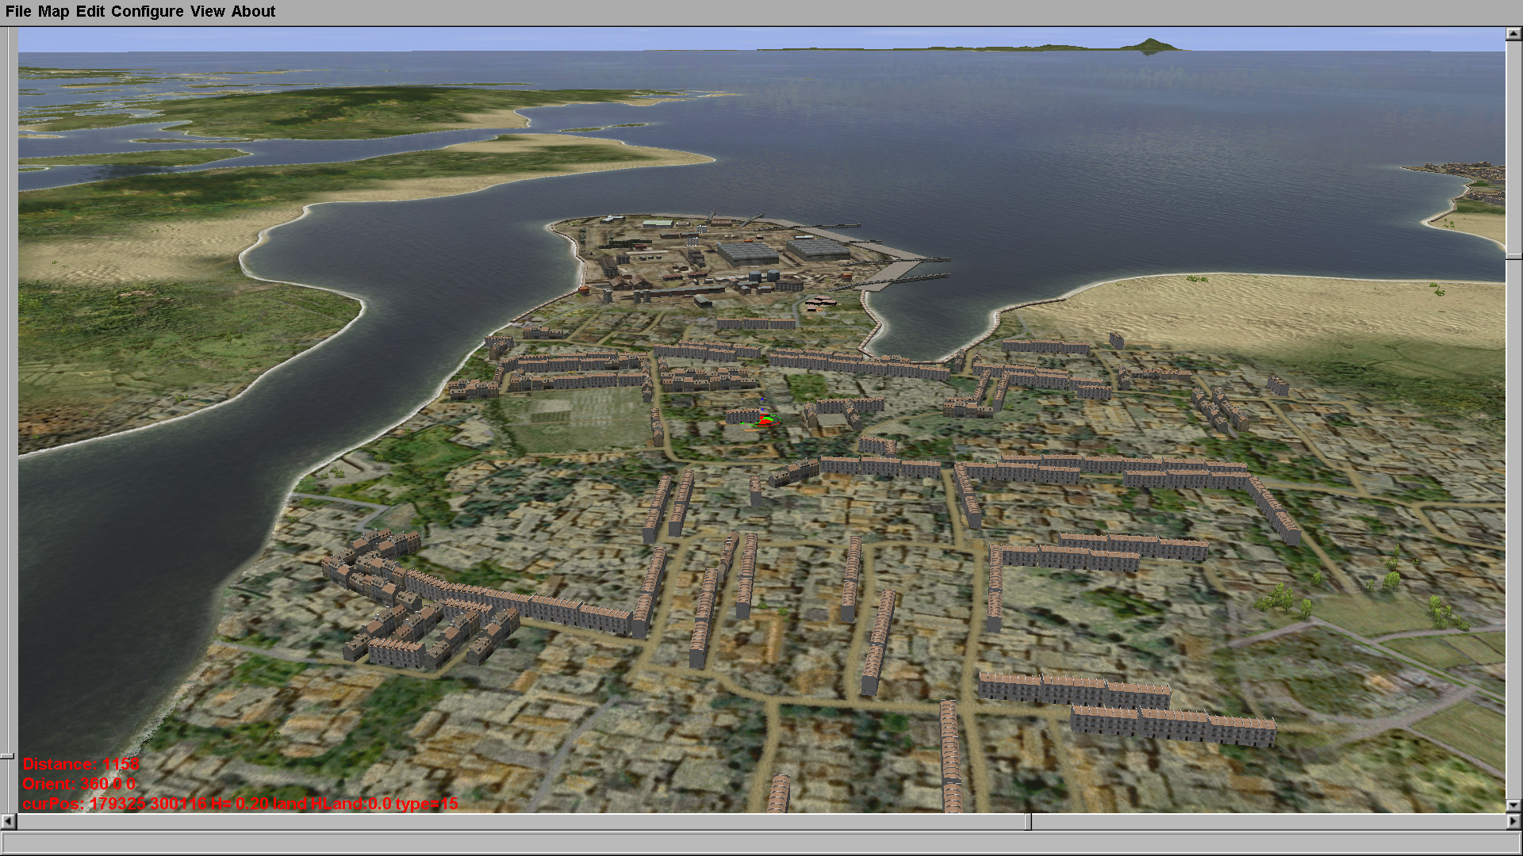The height and width of the screenshot is (856, 1523).
Task: Open the Map menu
Action: coord(53,12)
